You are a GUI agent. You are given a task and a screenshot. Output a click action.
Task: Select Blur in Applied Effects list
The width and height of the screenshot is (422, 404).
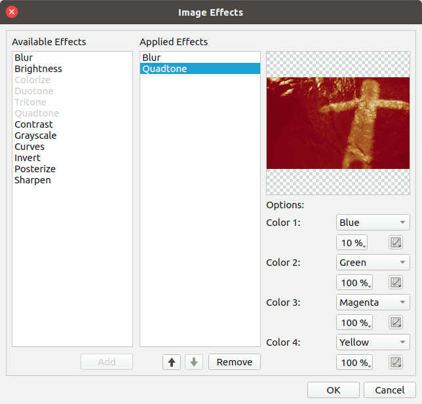click(x=151, y=58)
